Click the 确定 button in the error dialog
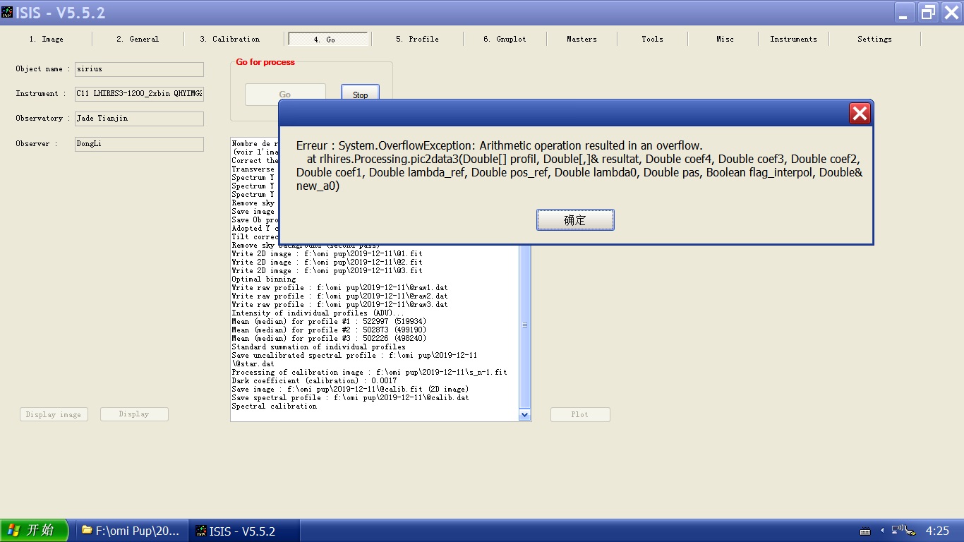The height and width of the screenshot is (542, 964). tap(574, 219)
